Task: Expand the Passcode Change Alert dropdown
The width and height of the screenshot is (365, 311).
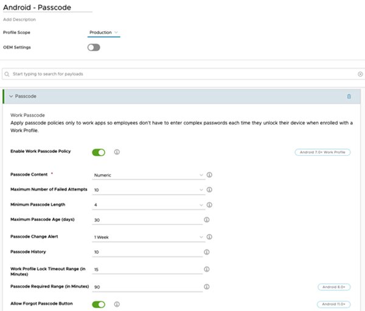Action: click(x=148, y=237)
